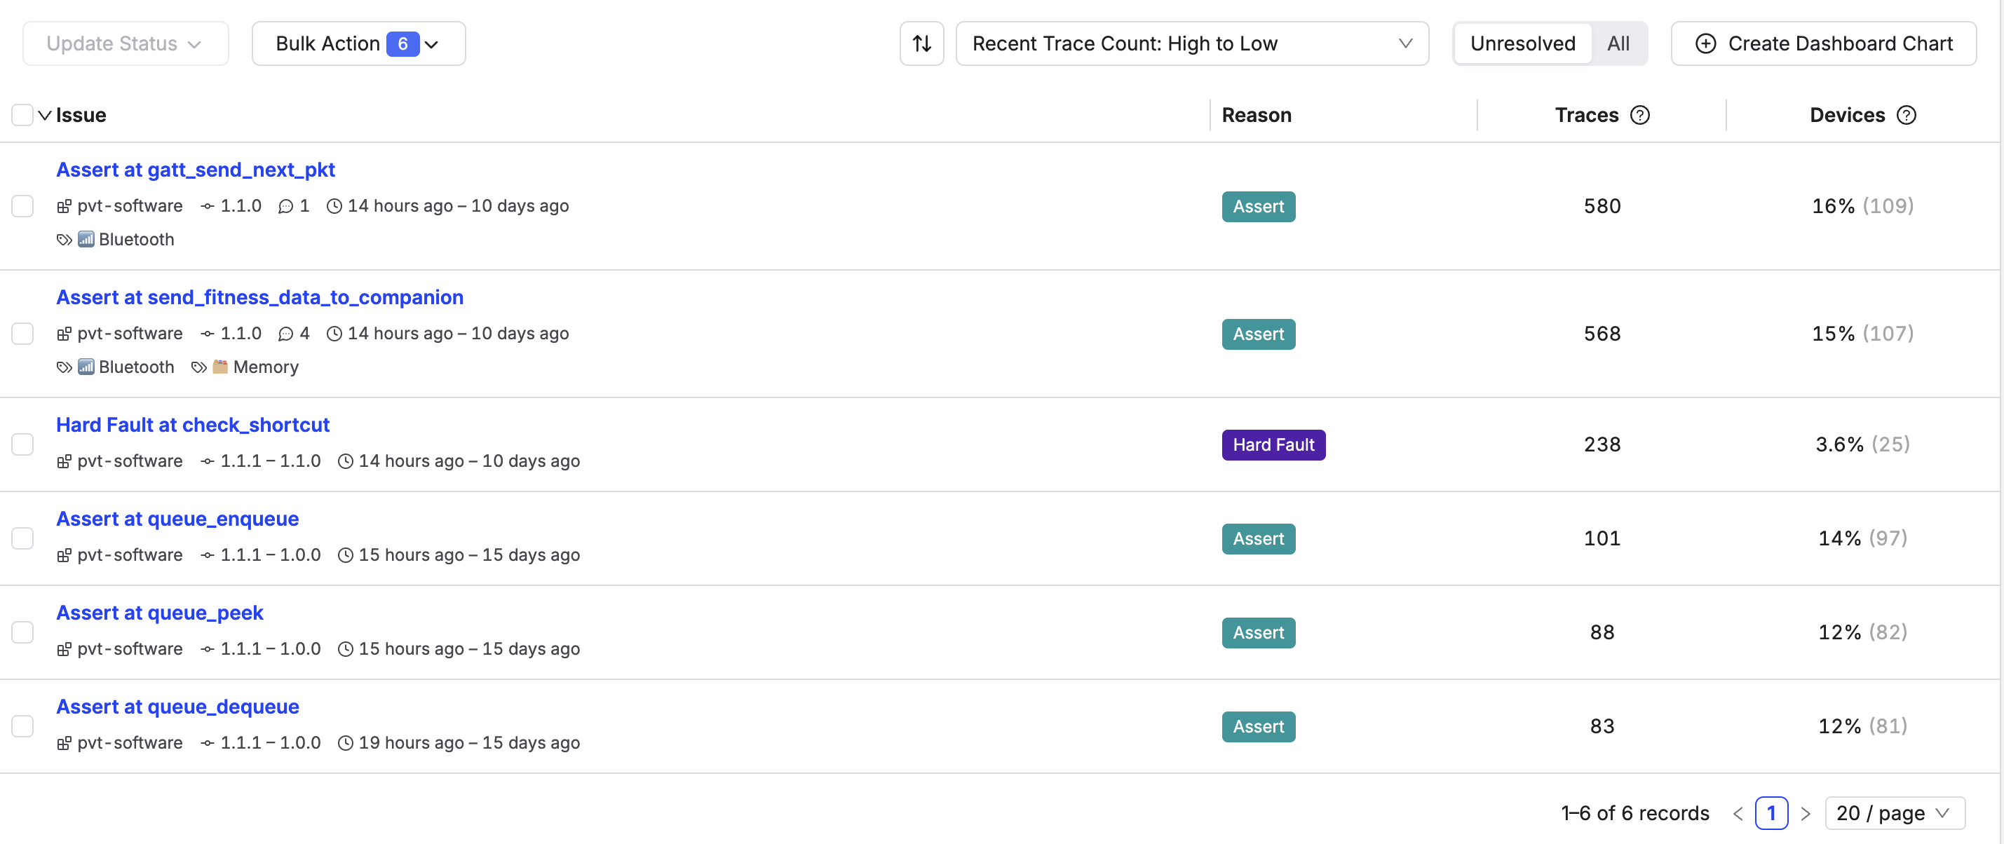The height and width of the screenshot is (844, 2004).
Task: Select the Unresolved filter tab
Action: pos(1522,43)
